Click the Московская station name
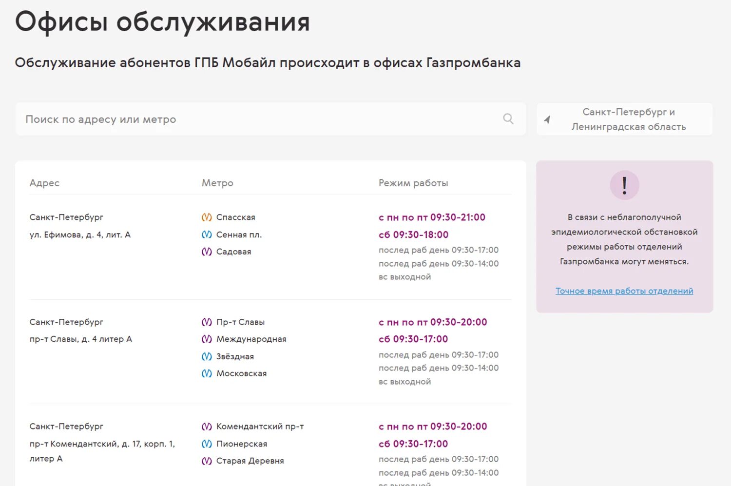 click(x=242, y=373)
